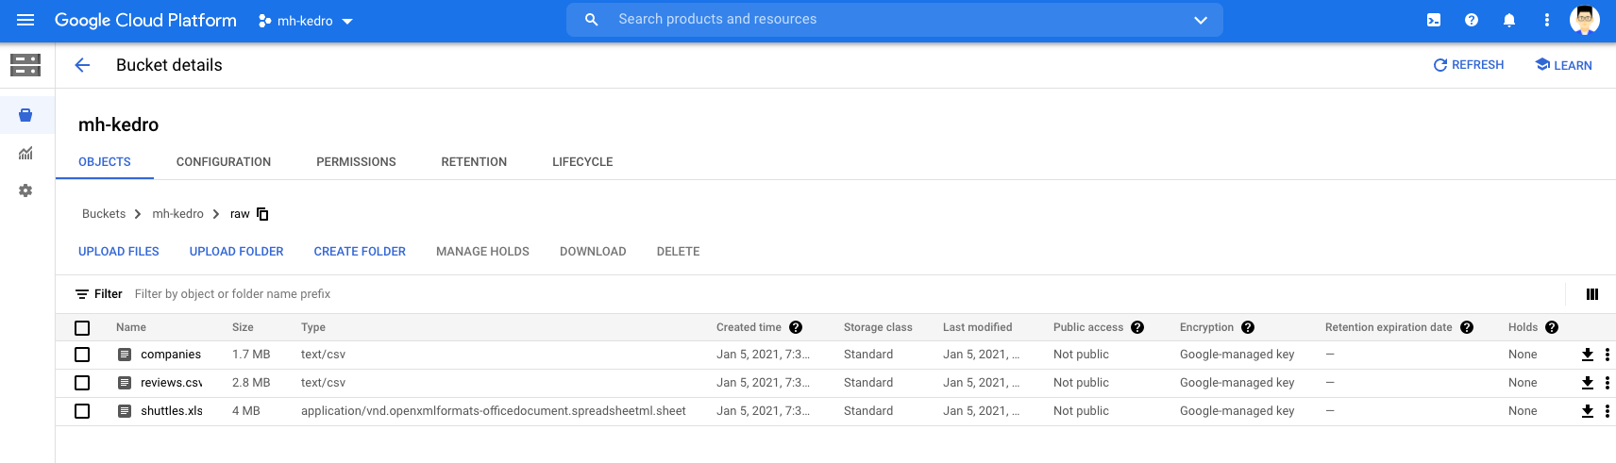Open column display options icon

click(x=1591, y=294)
